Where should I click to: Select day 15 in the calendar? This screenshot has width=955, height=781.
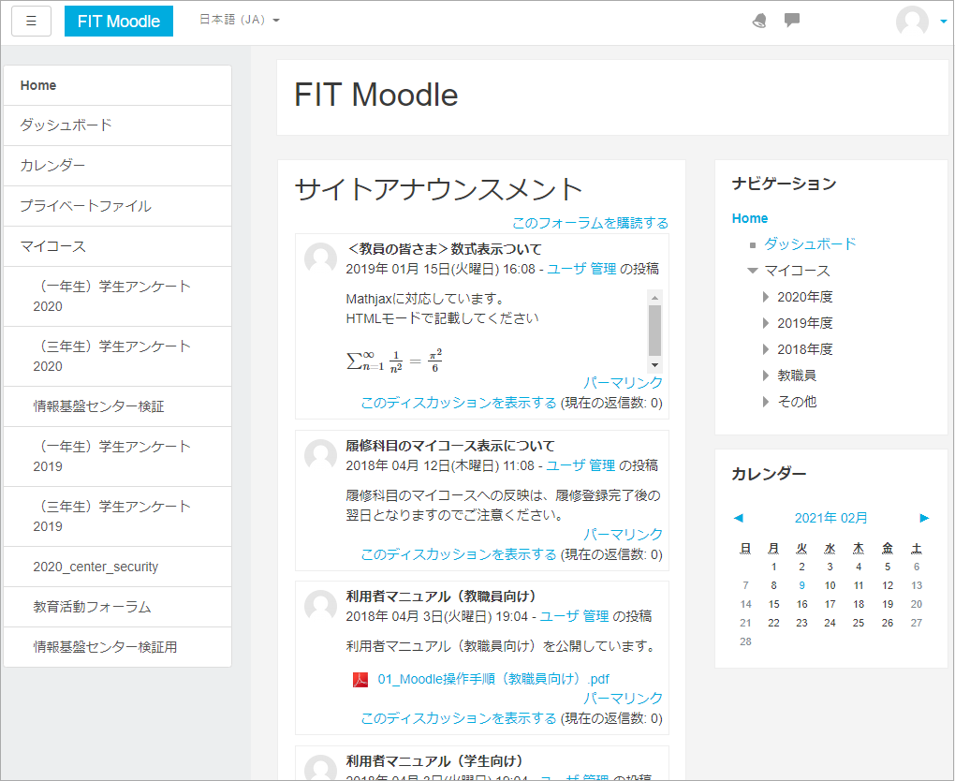[773, 604]
